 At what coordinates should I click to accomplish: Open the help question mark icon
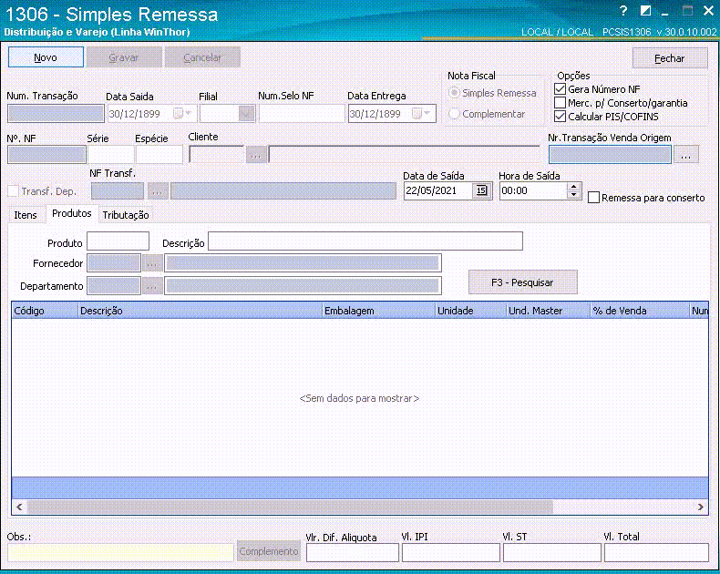point(623,11)
